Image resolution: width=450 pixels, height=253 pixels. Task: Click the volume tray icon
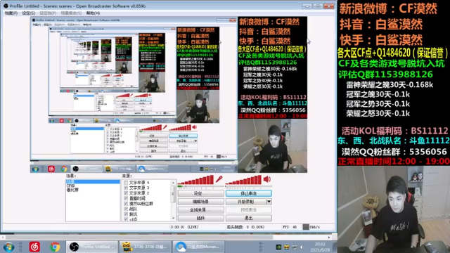coord(302,247)
